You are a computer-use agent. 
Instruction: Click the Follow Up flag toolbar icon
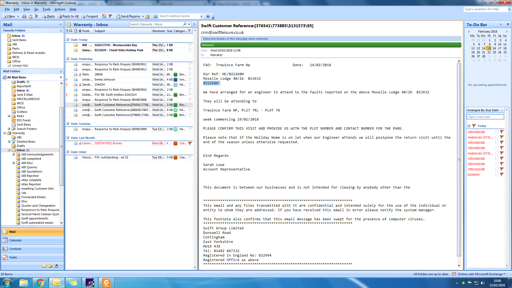tap(110, 16)
